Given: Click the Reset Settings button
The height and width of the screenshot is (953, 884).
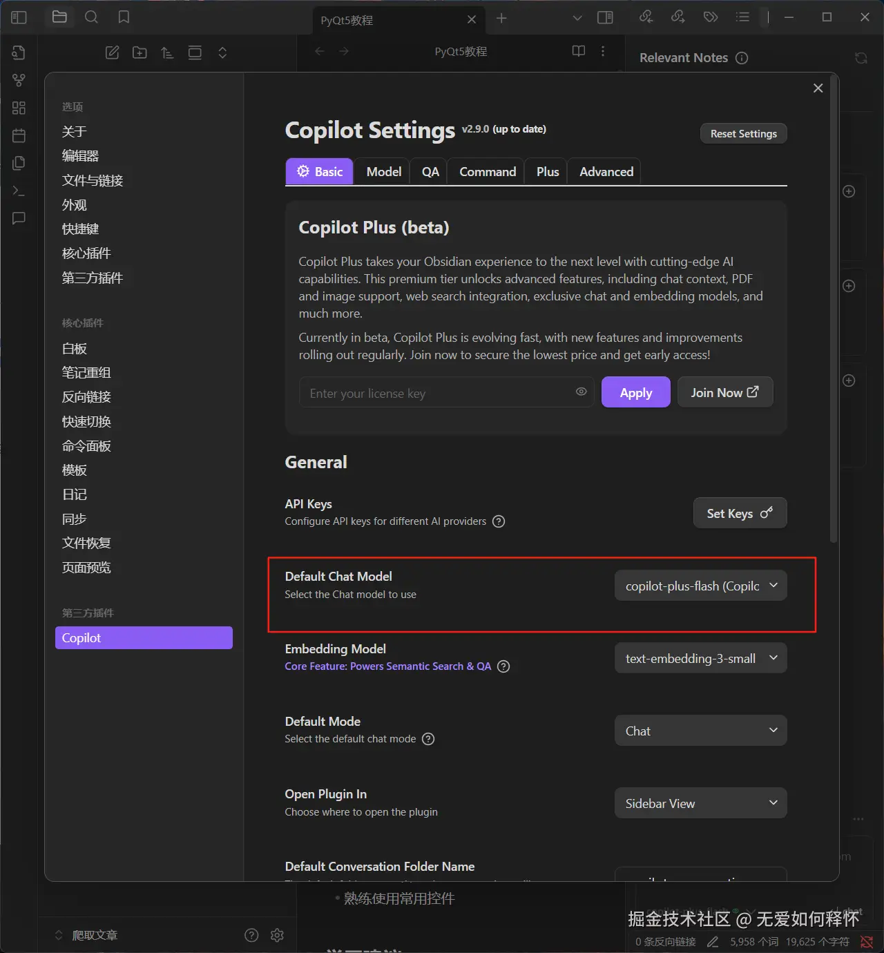Looking at the screenshot, I should point(744,133).
